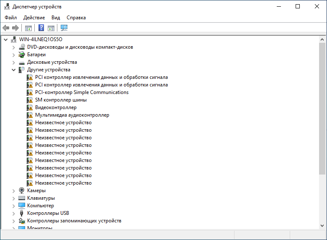Expand Контроллеры запоминающих устройств category
The height and width of the screenshot is (240, 327).
click(13, 221)
